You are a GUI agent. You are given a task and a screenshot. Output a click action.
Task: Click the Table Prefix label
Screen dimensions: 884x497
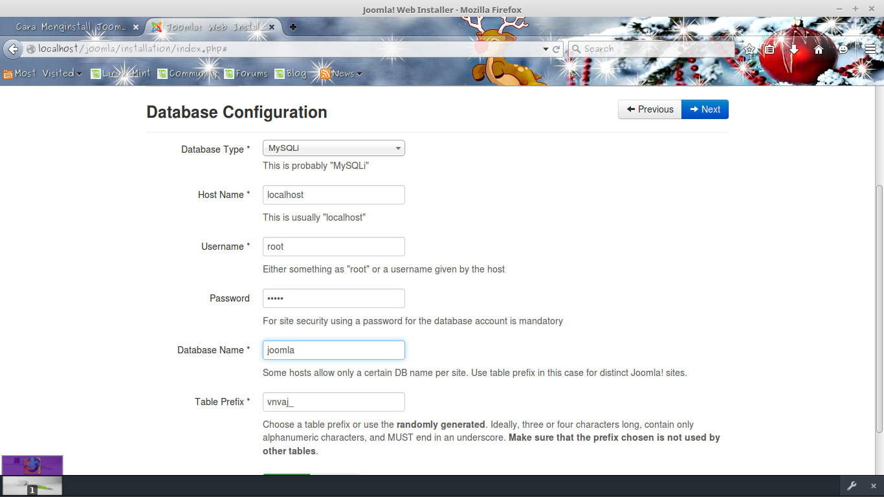(222, 402)
